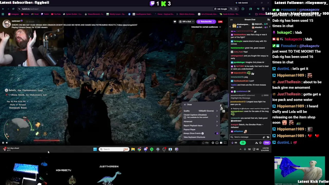
Task: Select Popout Player menu entry
Action: pyautogui.click(x=189, y=129)
